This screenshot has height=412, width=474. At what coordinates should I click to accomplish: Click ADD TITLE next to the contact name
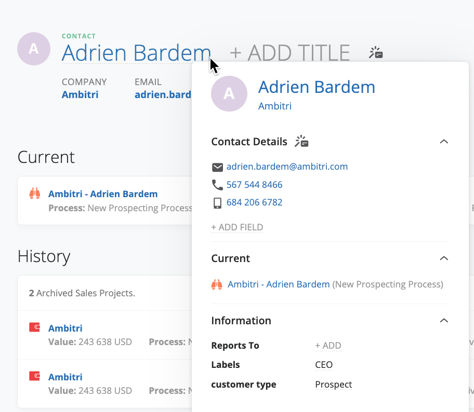[288, 52]
